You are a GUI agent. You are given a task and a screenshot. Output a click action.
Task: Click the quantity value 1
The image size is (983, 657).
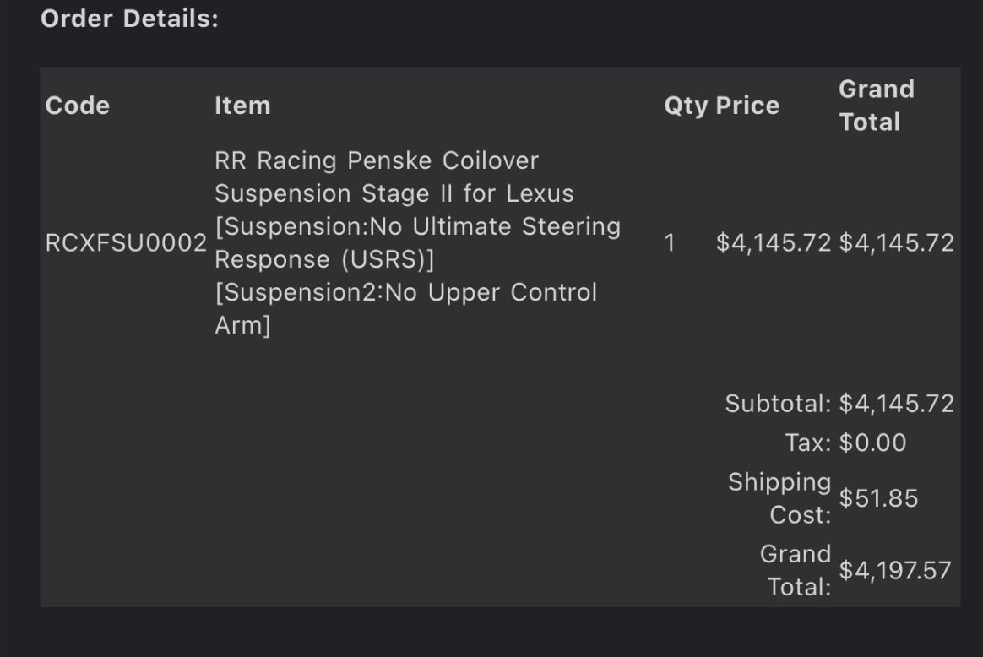click(x=670, y=243)
